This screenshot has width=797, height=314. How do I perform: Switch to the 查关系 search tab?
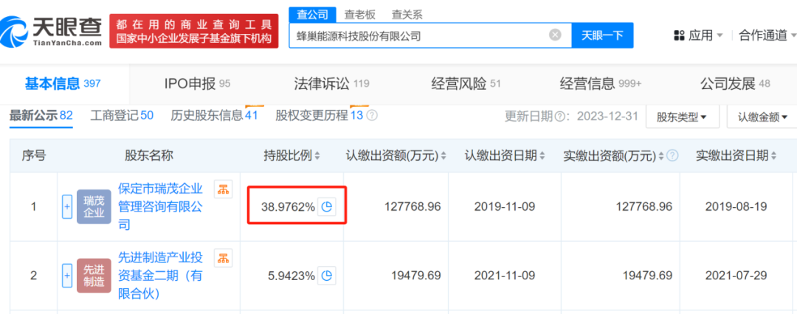pos(407,15)
